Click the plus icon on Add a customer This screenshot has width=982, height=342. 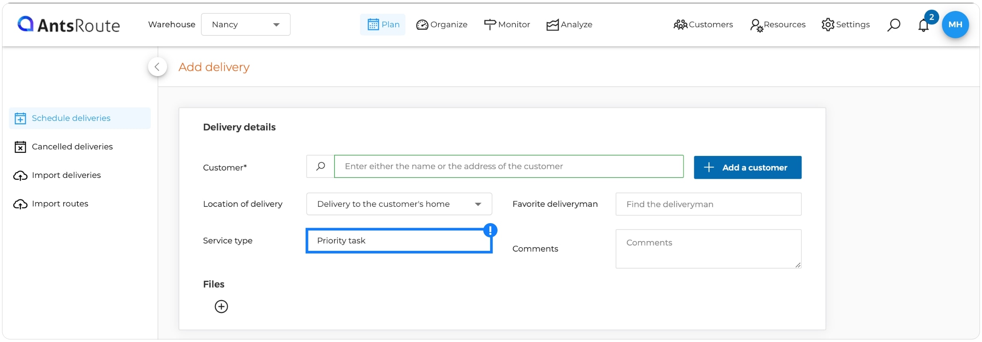[x=709, y=167]
